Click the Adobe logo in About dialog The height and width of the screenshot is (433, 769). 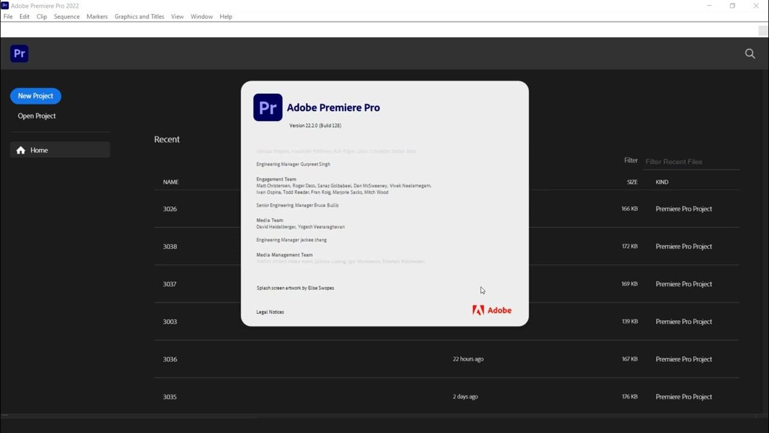(x=492, y=310)
